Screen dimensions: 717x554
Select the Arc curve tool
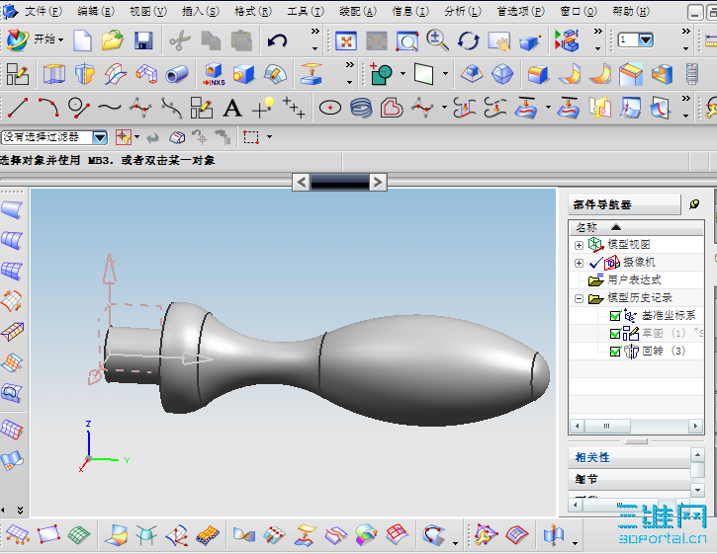point(48,108)
